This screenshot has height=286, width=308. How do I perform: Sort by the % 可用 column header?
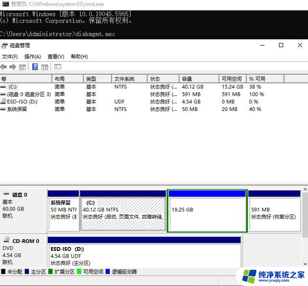click(x=265, y=79)
